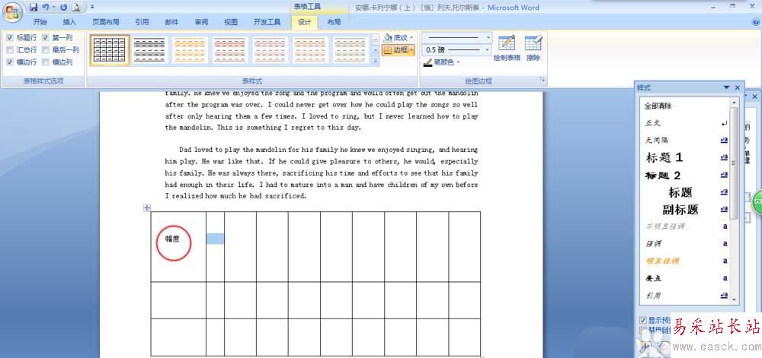
Task: Switch to the 插入 ribbon tab
Action: click(x=69, y=22)
